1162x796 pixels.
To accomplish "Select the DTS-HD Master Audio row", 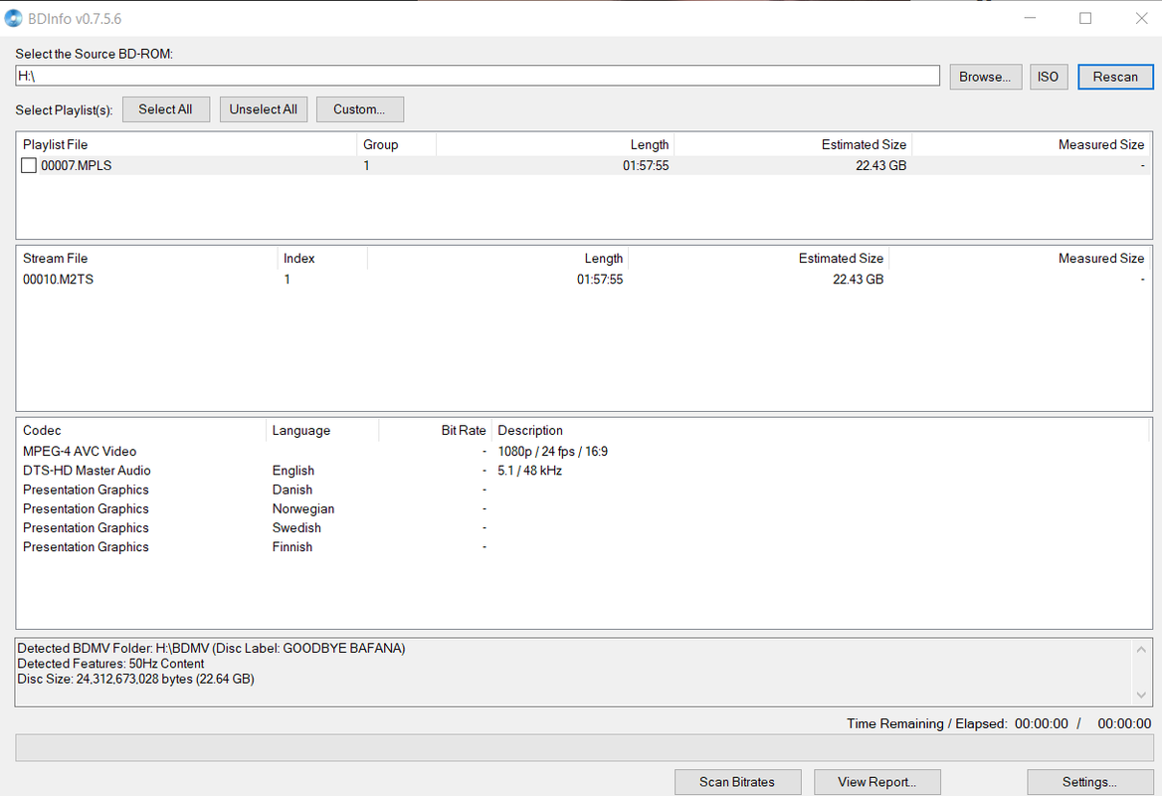I will [584, 471].
